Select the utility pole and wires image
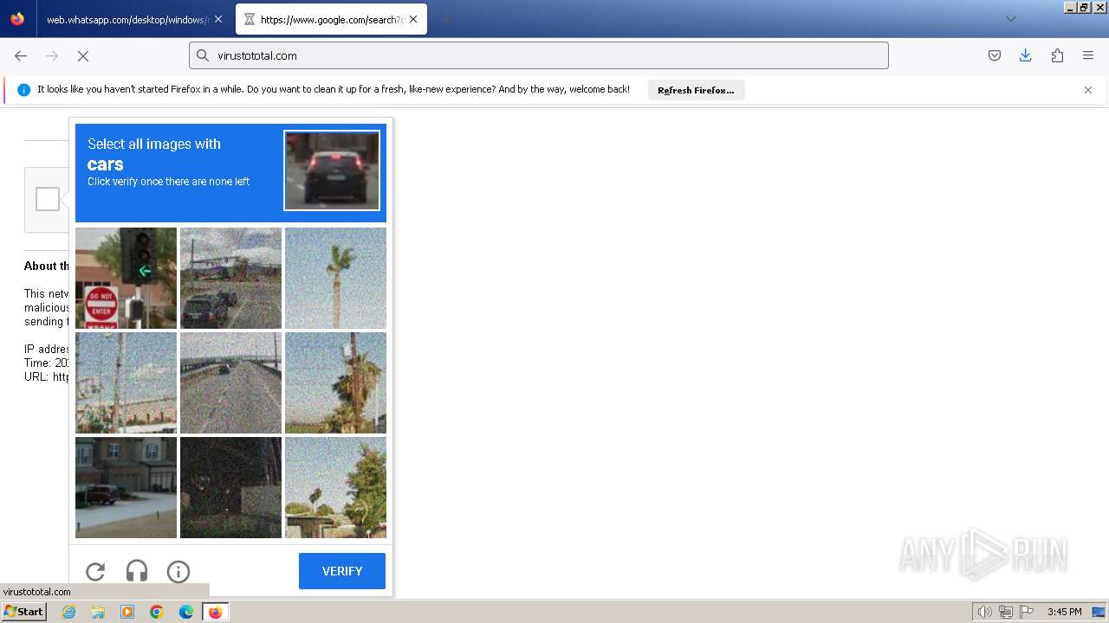 click(x=126, y=382)
